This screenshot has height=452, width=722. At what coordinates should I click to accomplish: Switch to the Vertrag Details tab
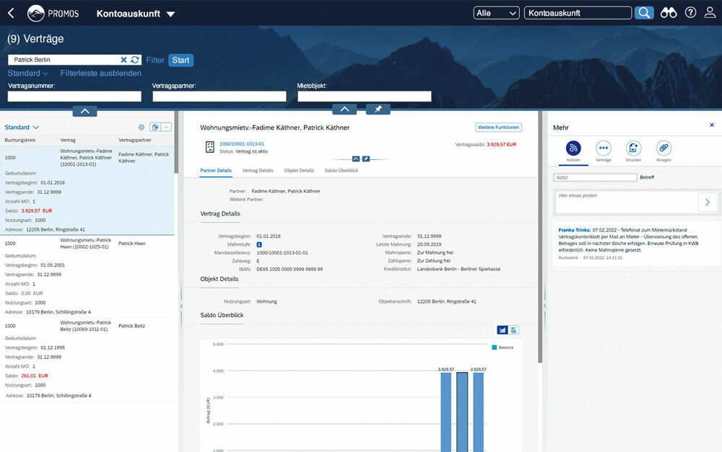pos(258,170)
